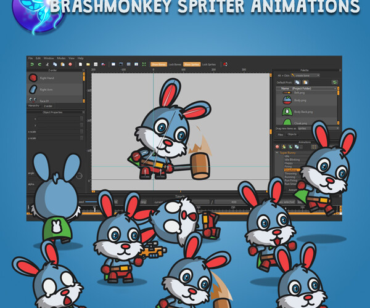Click the angle dial in Object Properties
Image resolution: width=370 pixels, height=308 pixels.
[x=79, y=176]
